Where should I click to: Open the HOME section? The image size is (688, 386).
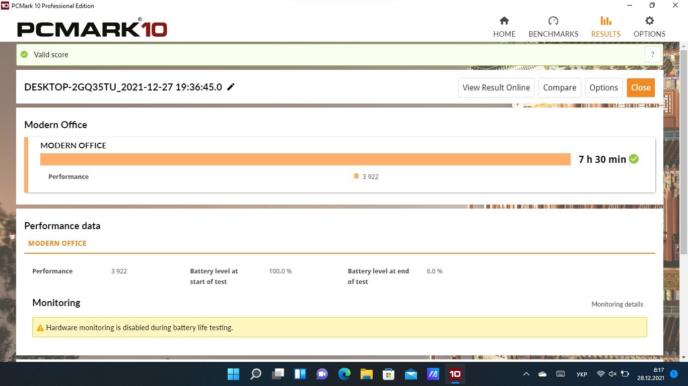point(504,27)
